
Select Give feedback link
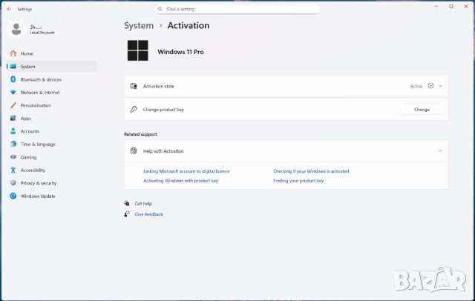pyautogui.click(x=148, y=214)
